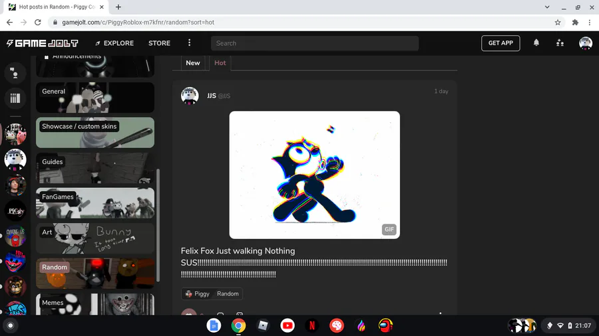Open a new browser tab
Viewport: 599px width, 336px height.
118,7
